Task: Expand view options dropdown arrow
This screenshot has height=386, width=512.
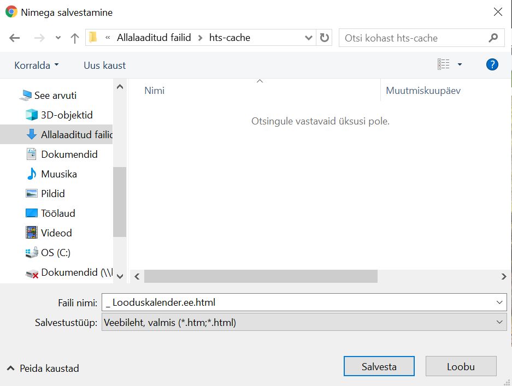Action: pos(460,64)
